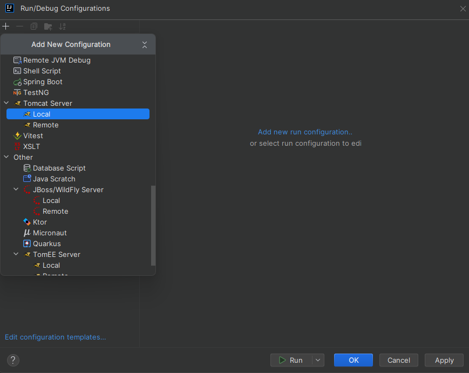Open Edit configuration templates link
This screenshot has width=469, height=373.
point(56,337)
